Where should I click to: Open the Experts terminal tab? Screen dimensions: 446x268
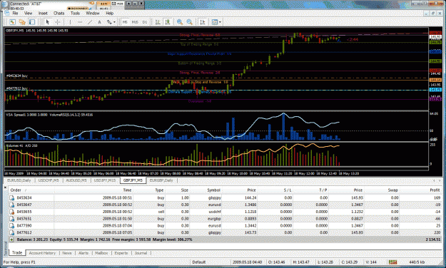[x=121, y=253]
